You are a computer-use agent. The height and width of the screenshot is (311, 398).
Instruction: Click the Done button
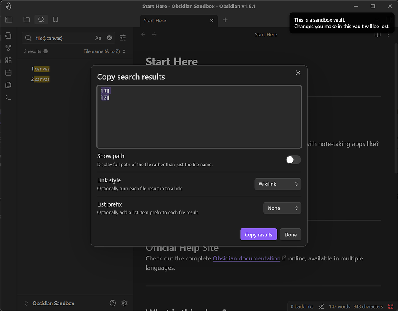(290, 235)
